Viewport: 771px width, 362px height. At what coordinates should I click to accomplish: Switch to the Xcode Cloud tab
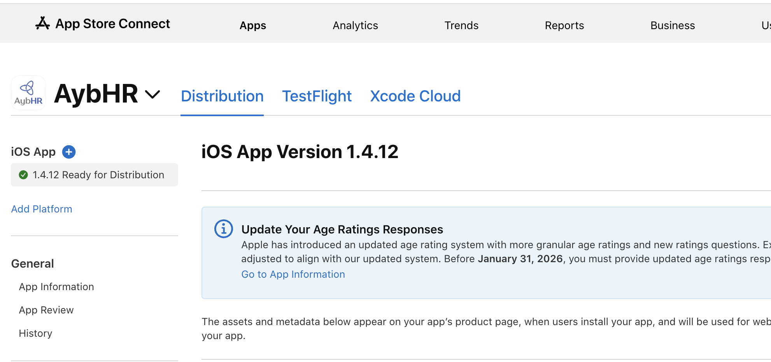click(x=415, y=96)
